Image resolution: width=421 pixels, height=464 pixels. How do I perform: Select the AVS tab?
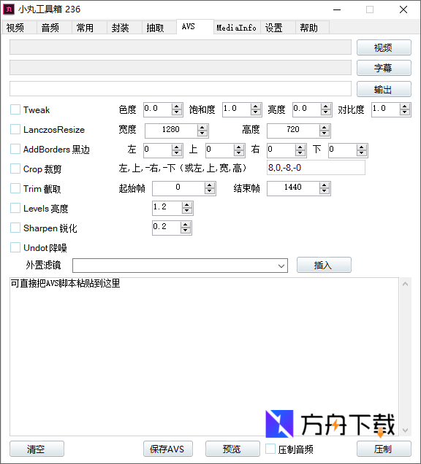point(195,27)
